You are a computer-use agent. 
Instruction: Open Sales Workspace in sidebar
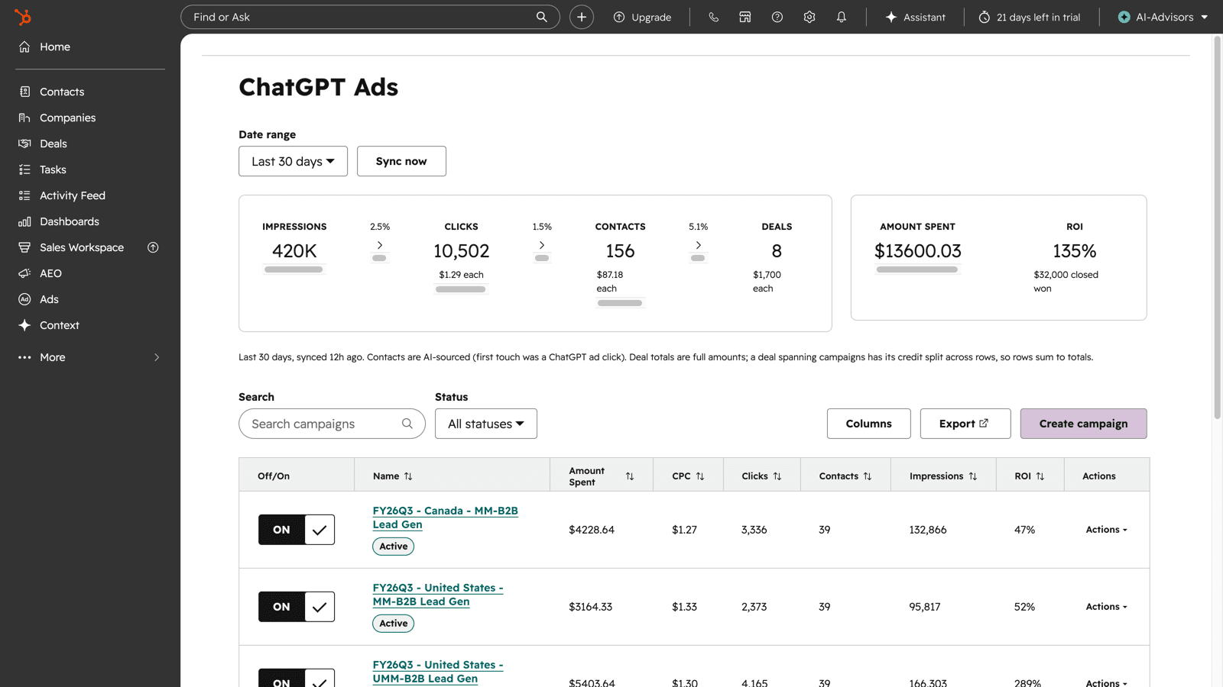point(81,247)
